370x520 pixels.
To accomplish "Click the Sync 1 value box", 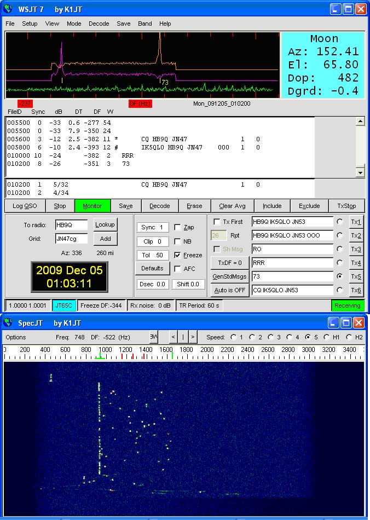I will [153, 227].
